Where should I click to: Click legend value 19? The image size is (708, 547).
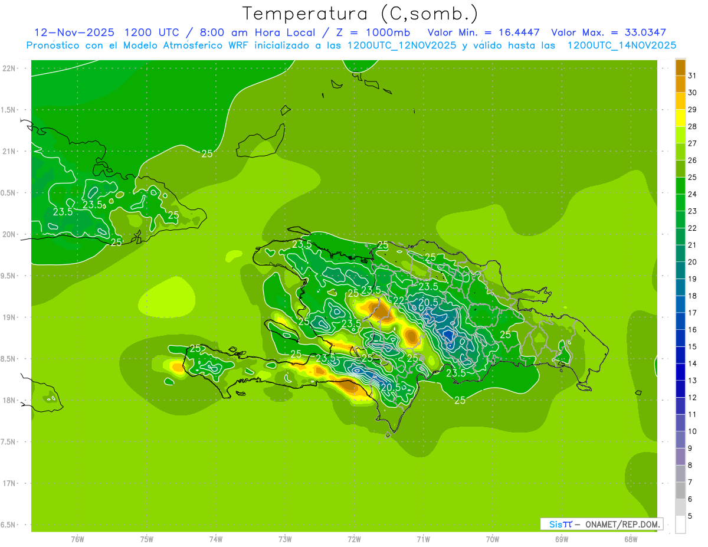692,279
